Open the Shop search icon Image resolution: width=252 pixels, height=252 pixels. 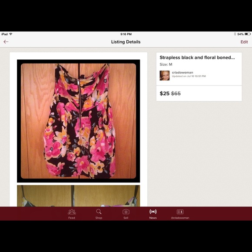tap(99, 212)
